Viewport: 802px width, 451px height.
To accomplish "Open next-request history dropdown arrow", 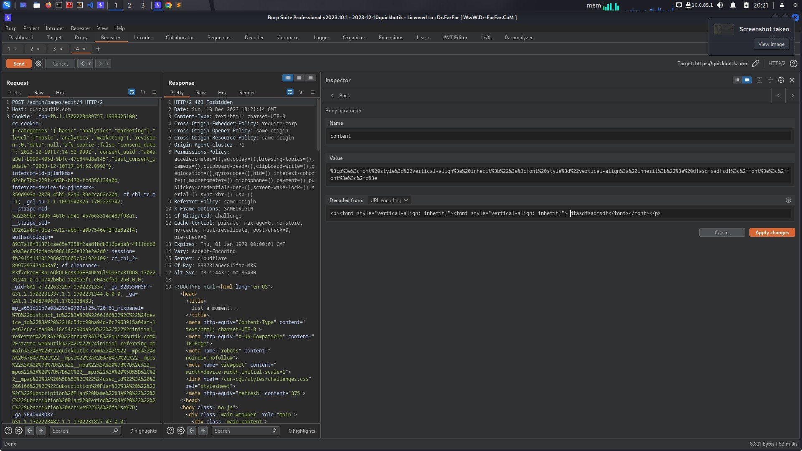I will click(x=108, y=63).
